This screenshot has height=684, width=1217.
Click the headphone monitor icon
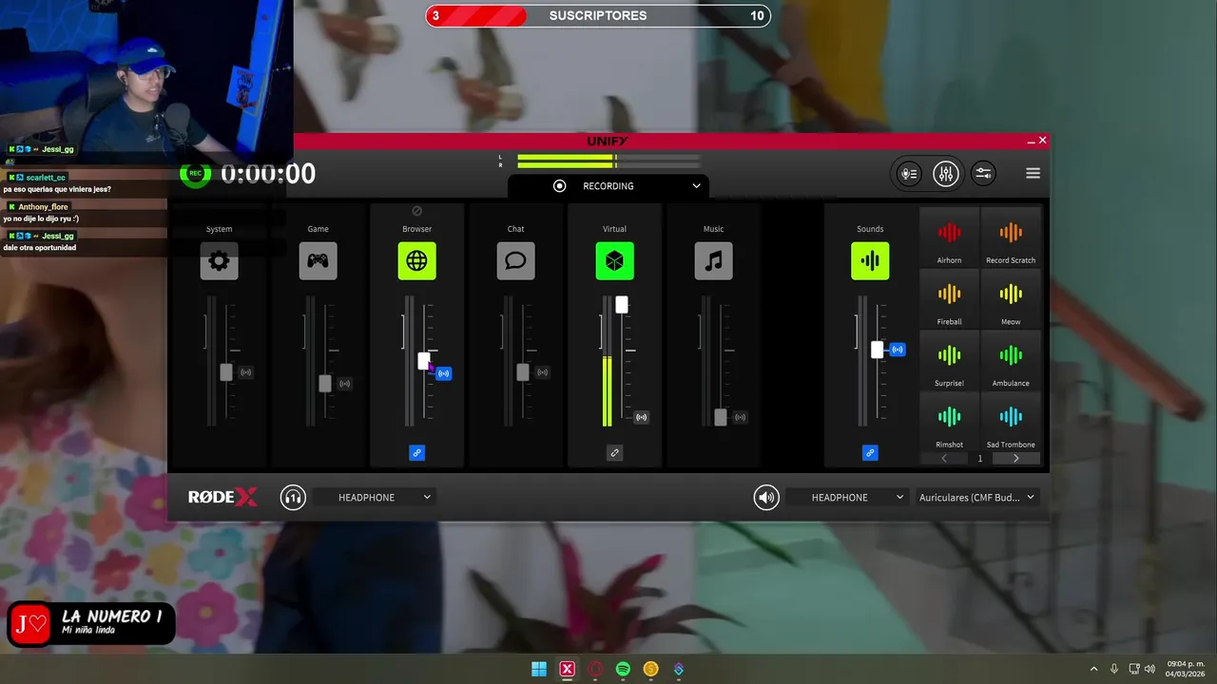[x=293, y=497]
